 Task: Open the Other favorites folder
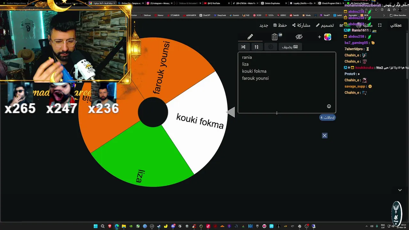coord(398,15)
